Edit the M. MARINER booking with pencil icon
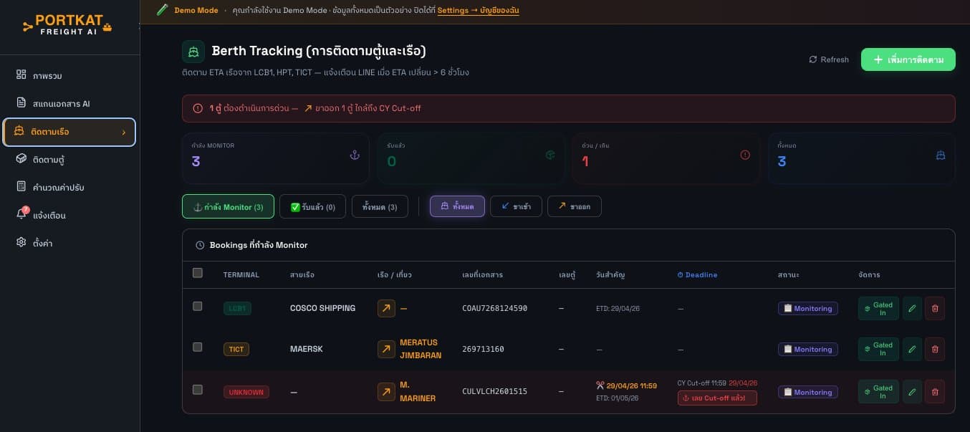 912,392
